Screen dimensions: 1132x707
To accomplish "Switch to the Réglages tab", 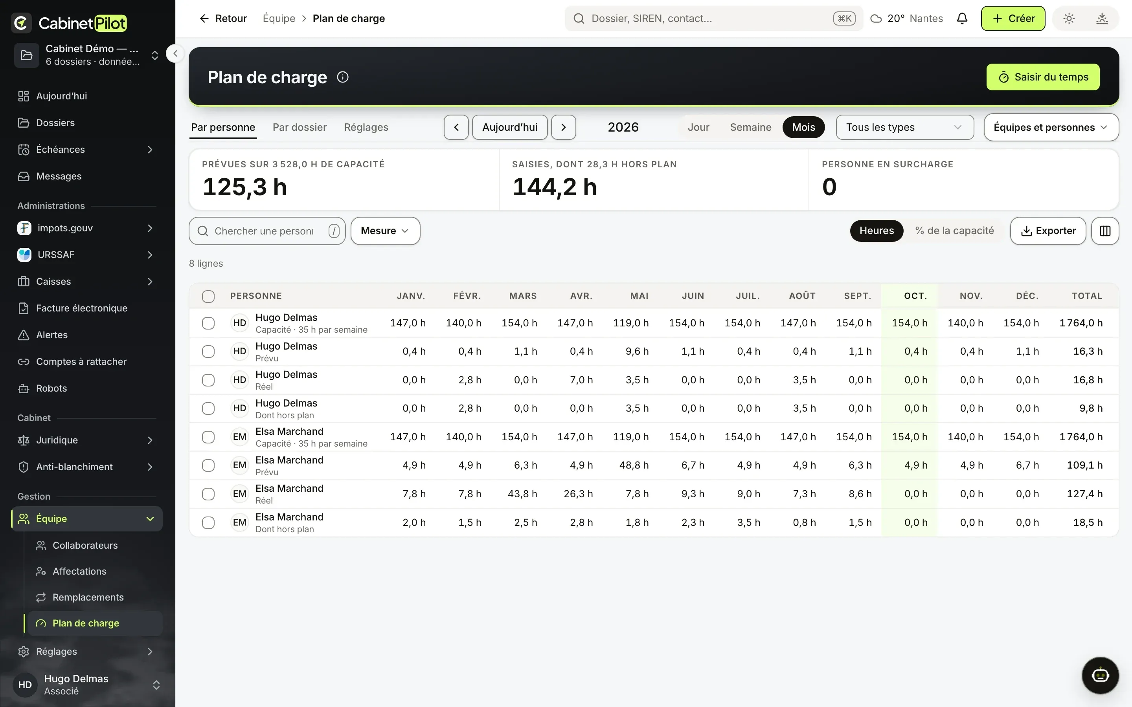I will 366,127.
